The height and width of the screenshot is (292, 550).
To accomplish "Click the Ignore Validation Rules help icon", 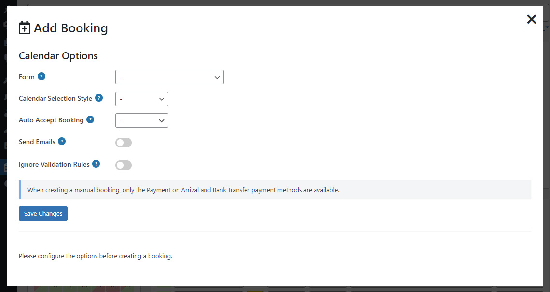I will (x=96, y=164).
